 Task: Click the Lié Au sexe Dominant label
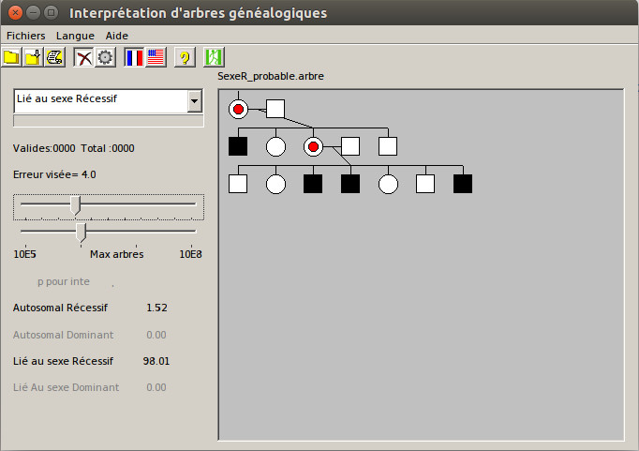click(66, 387)
